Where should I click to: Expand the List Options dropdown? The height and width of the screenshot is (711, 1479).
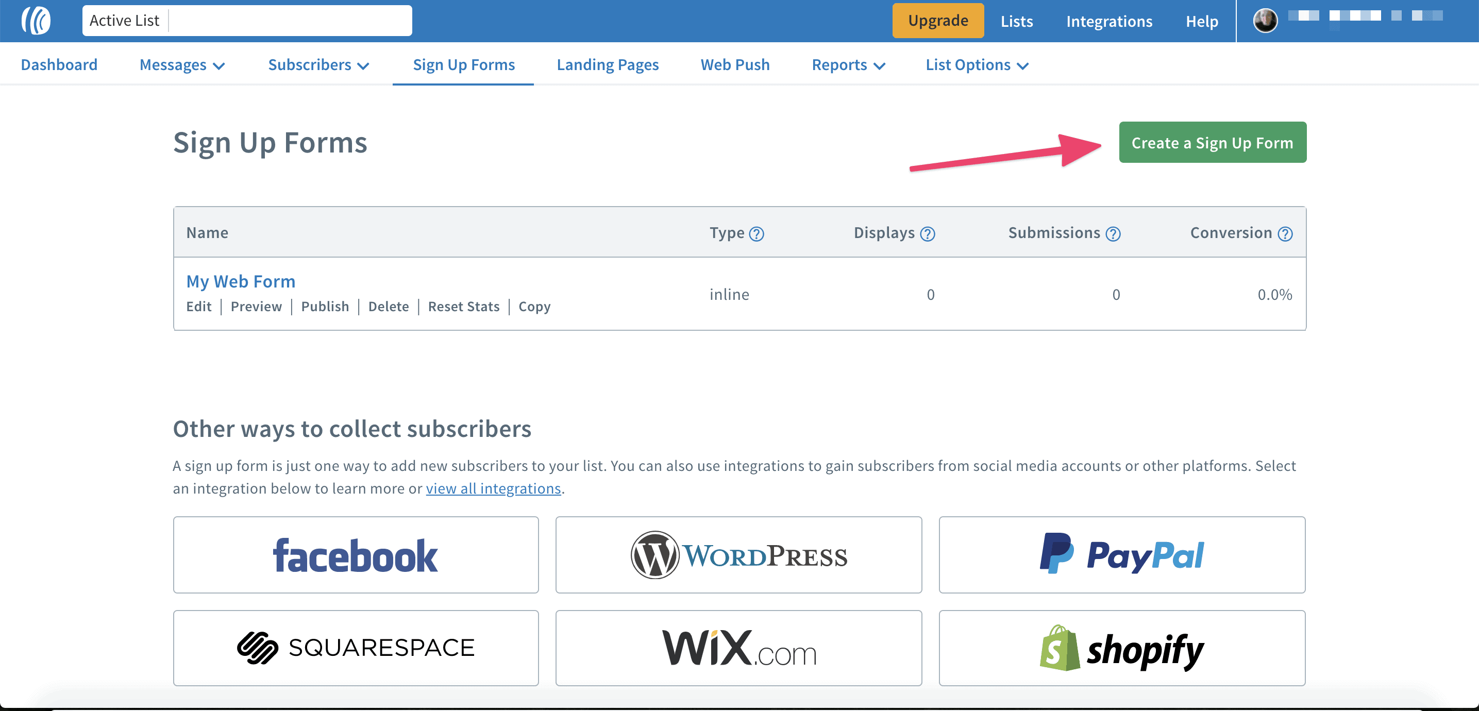click(x=977, y=65)
